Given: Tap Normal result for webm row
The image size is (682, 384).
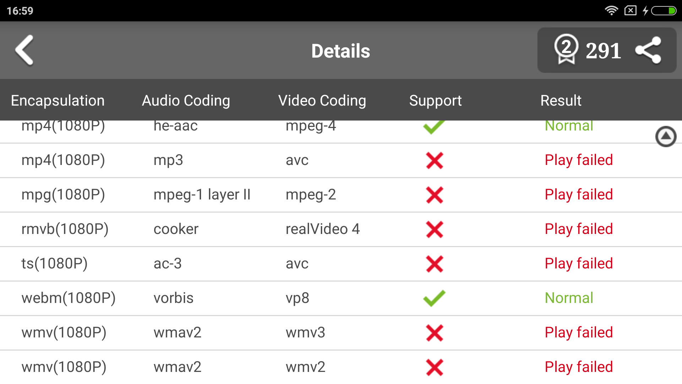Looking at the screenshot, I should point(569,298).
